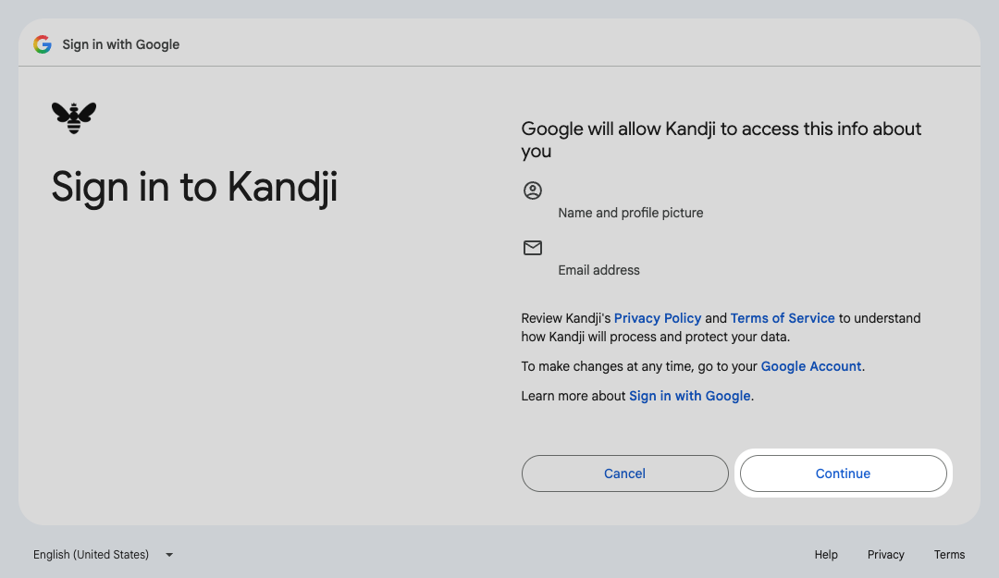The image size is (999, 578).
Task: Click the 'Sign in to Kandji' heading
Action: 194,188
